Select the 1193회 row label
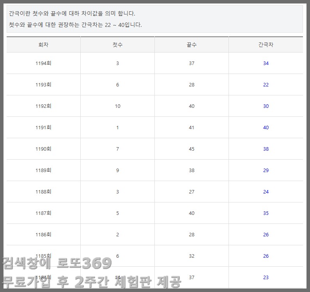 coord(43,85)
